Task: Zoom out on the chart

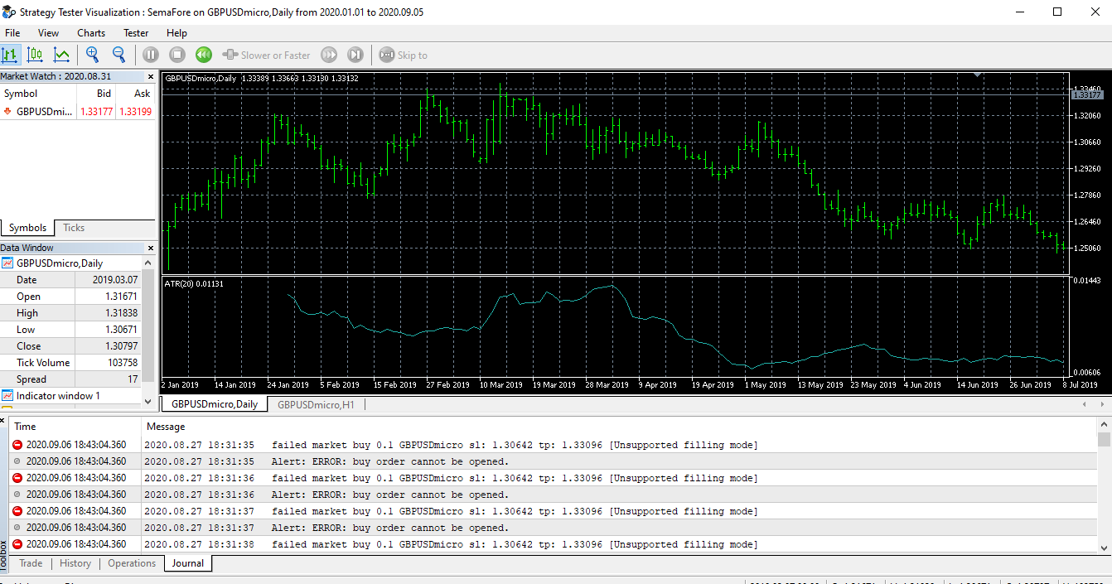Action: tap(118, 55)
